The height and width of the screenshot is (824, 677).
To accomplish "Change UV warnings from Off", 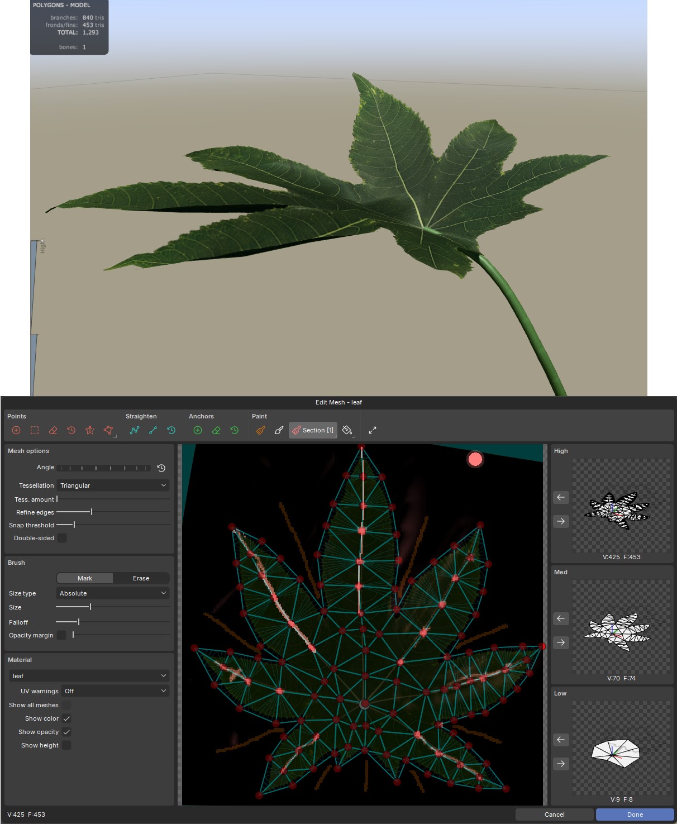I will (x=115, y=690).
